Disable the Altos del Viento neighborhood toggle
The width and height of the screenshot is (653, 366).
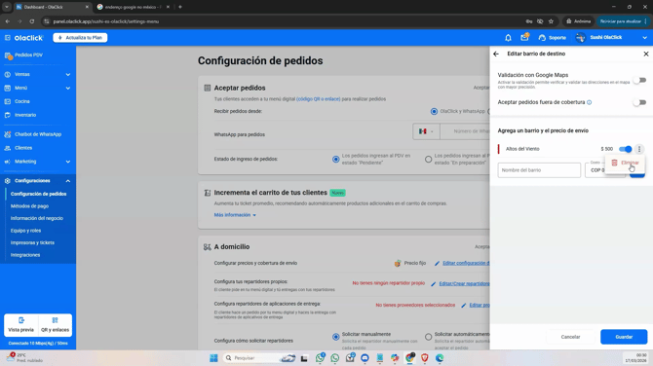[x=626, y=149]
